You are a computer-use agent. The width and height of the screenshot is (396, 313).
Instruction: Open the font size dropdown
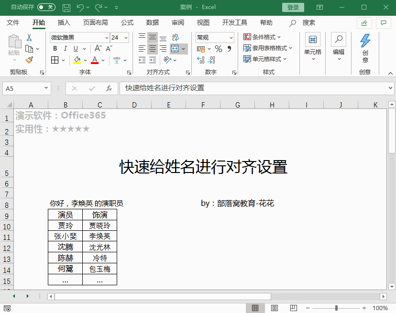[126, 38]
